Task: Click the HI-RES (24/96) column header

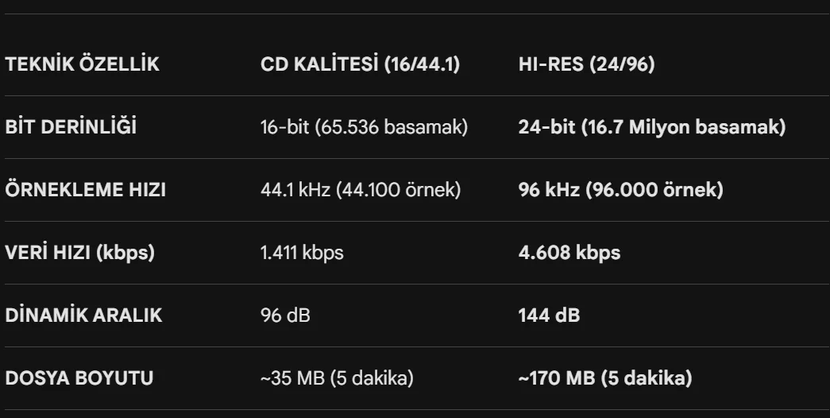Action: (586, 64)
